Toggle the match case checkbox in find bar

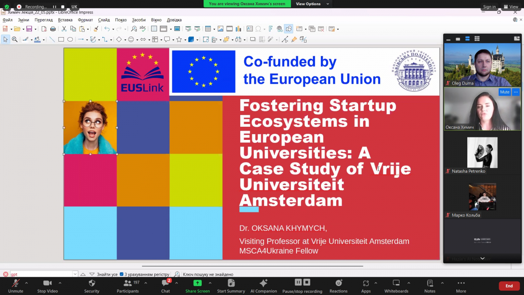pos(122,274)
